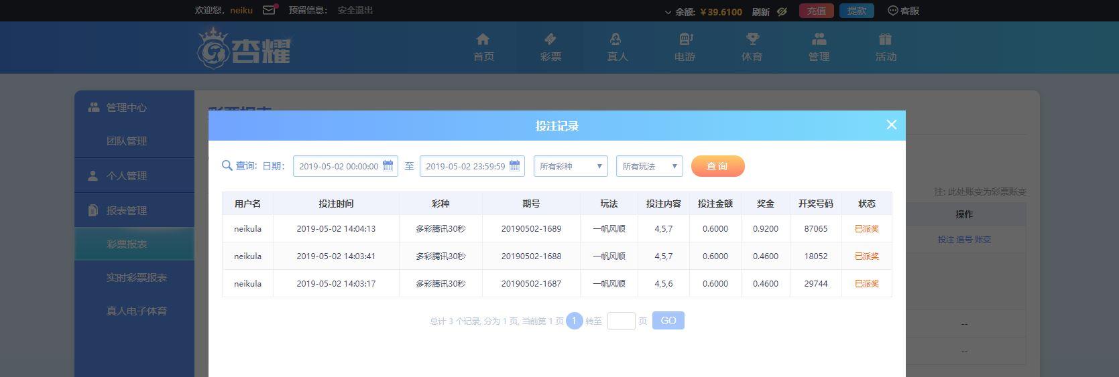Viewport: 1119px width, 377px height.
Task: Select 团队管理 in the sidebar
Action: click(126, 141)
